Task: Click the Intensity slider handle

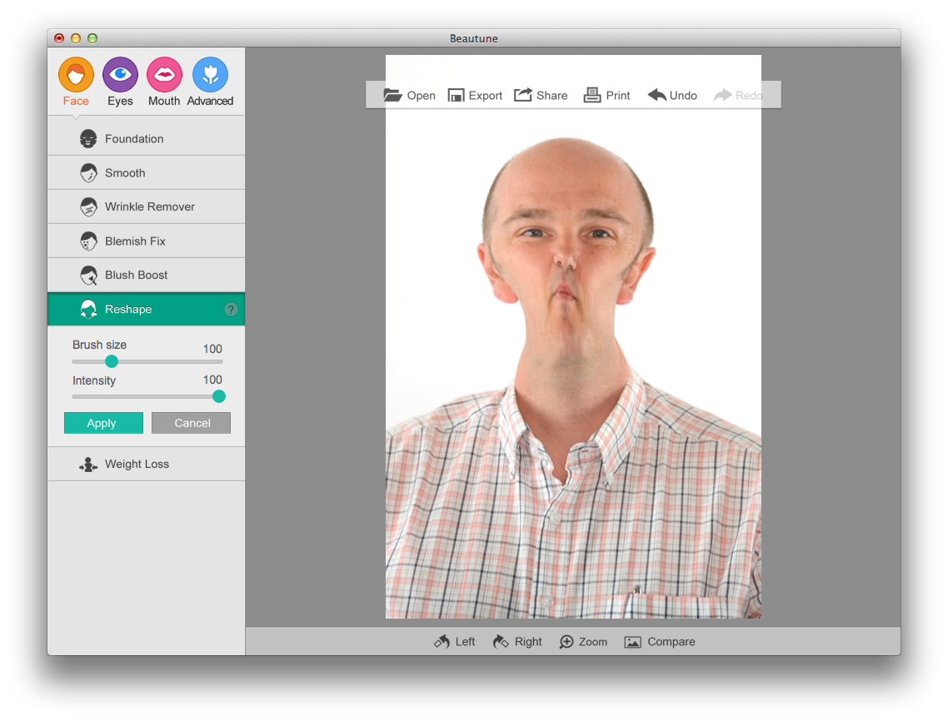Action: tap(219, 396)
